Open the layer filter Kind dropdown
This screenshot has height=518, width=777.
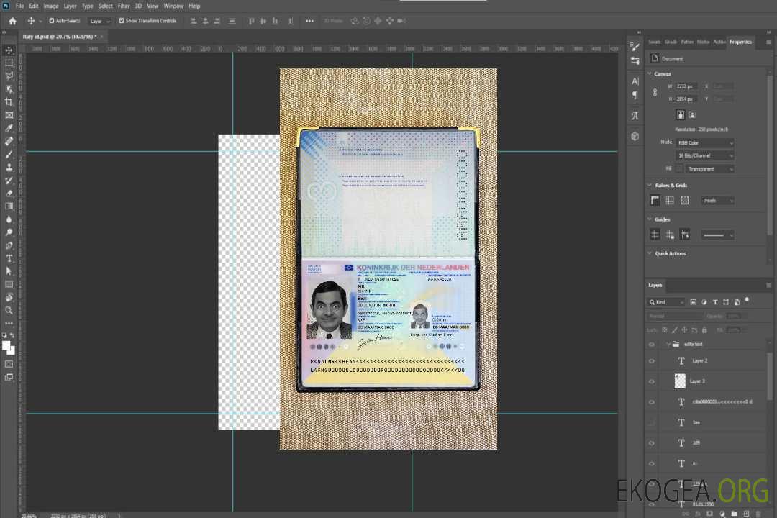point(666,302)
